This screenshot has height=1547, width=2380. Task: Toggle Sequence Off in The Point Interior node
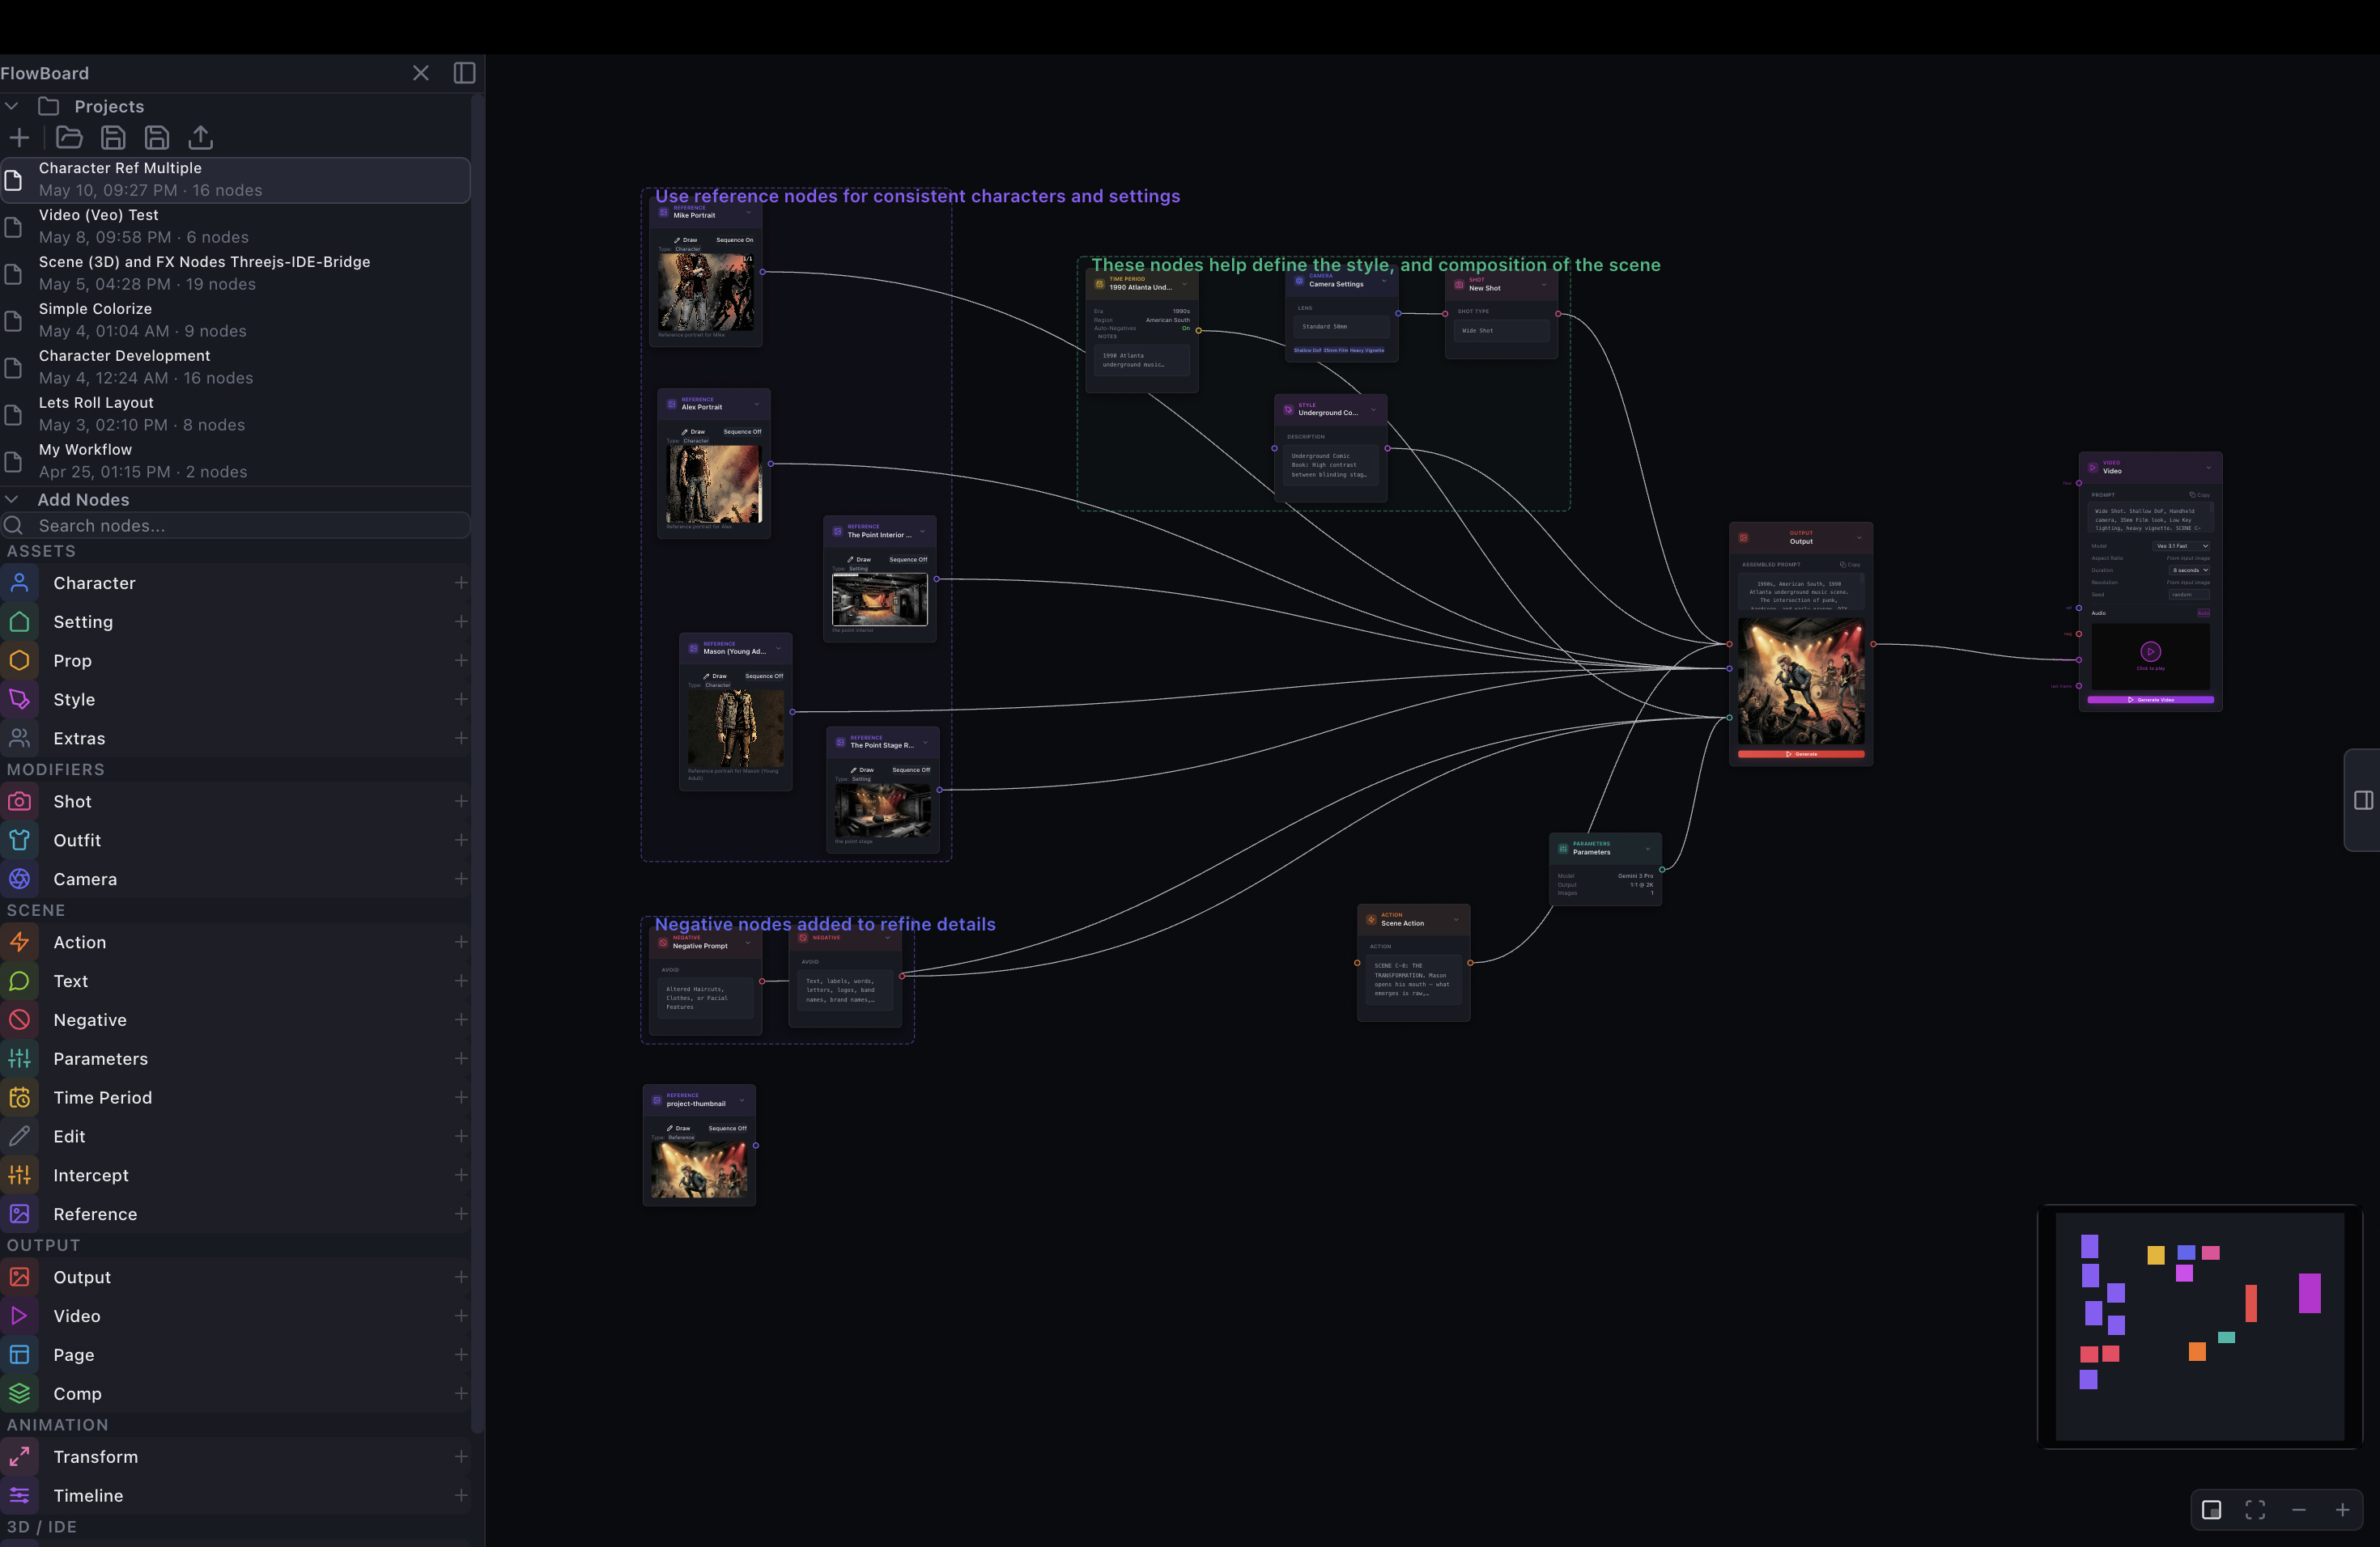coord(908,560)
